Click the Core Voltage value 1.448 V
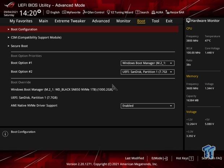Viewport: 224px width, 168px height. 210,53
